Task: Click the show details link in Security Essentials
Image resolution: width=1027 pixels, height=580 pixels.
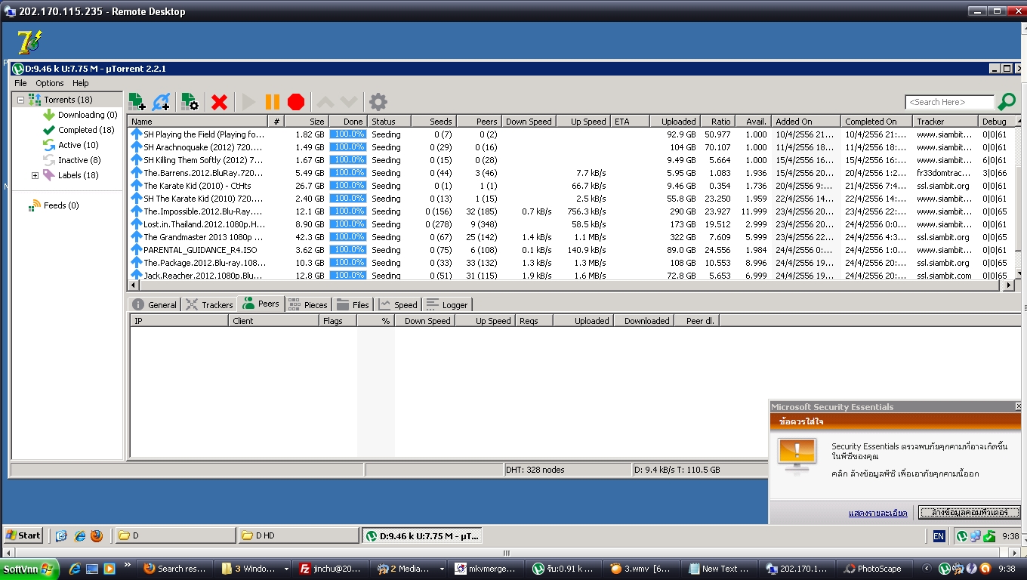Action: pos(877,513)
